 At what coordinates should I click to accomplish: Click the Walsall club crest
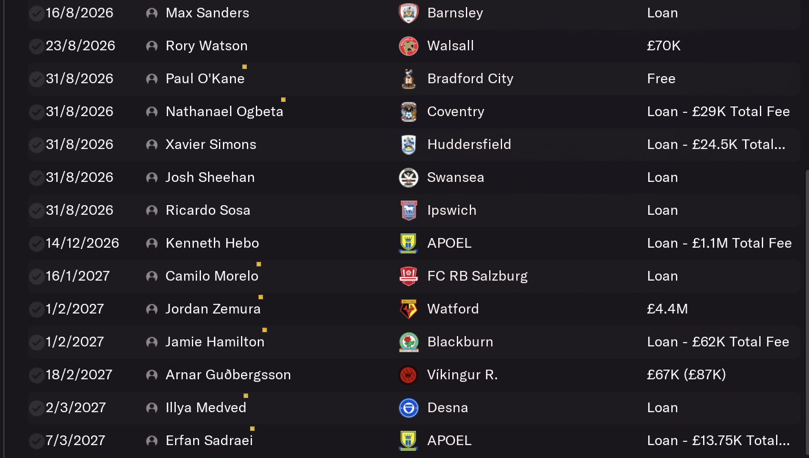pyautogui.click(x=408, y=46)
